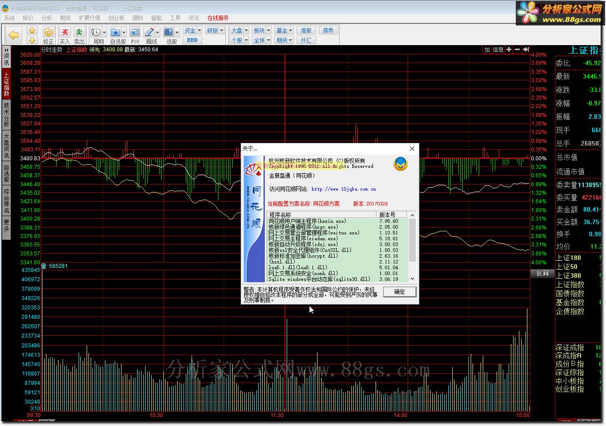The width and height of the screenshot is (606, 426).
Task: Open the 系统 menu
Action: (9, 18)
